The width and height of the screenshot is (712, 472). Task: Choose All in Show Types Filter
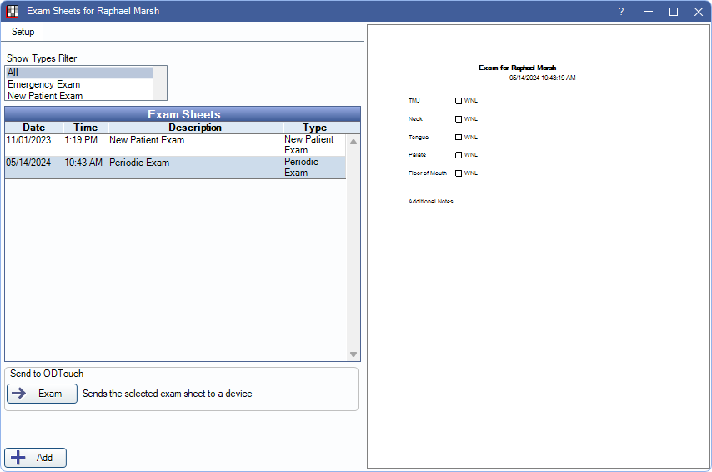(13, 73)
